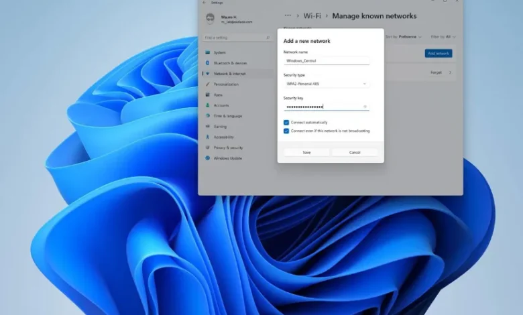Reveal password with the eye icon
523x315 pixels.
click(365, 107)
